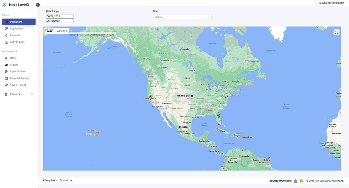
Task: Click the steve@nextlevel3.com account
Action: [x=332, y=3]
